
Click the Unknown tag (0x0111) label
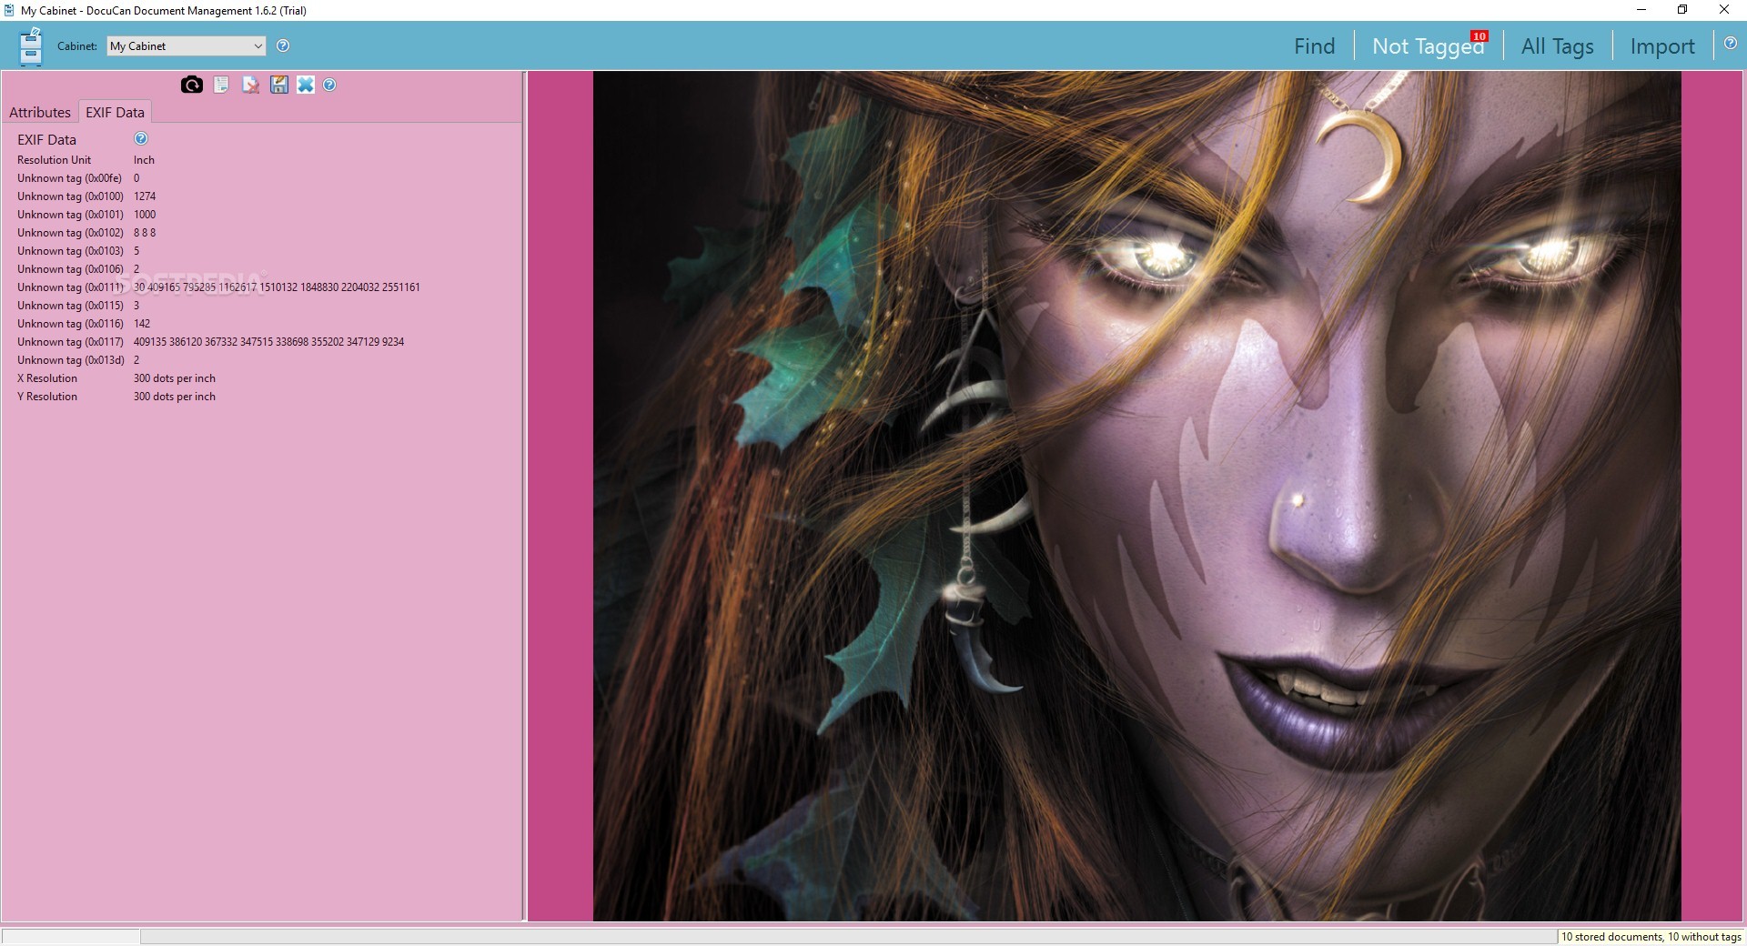[70, 287]
